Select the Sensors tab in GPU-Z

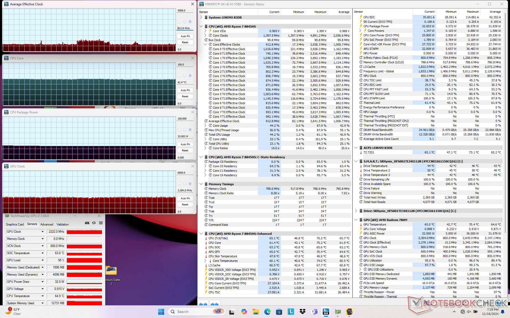pyautogui.click(x=32, y=224)
